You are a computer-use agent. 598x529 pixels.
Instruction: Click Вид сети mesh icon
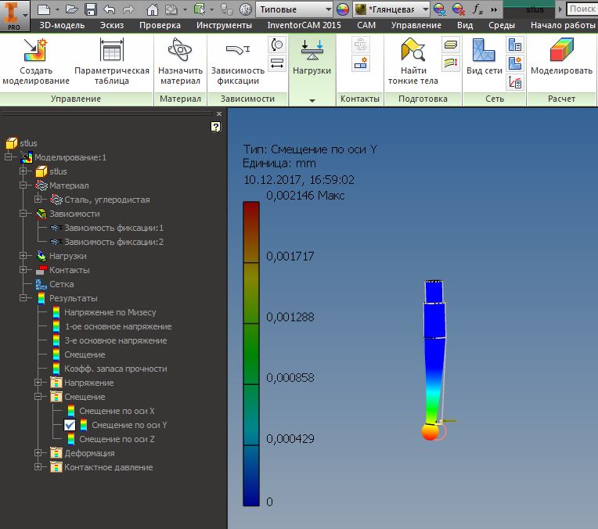pyautogui.click(x=484, y=52)
